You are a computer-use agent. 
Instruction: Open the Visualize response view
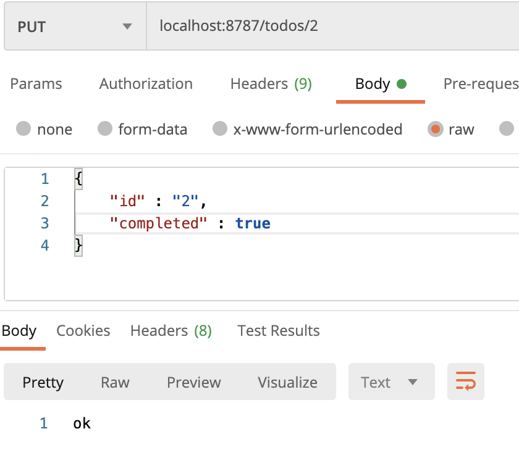click(288, 383)
